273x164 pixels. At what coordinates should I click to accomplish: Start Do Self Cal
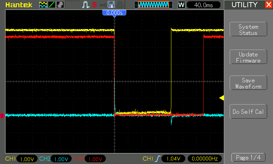click(x=248, y=111)
